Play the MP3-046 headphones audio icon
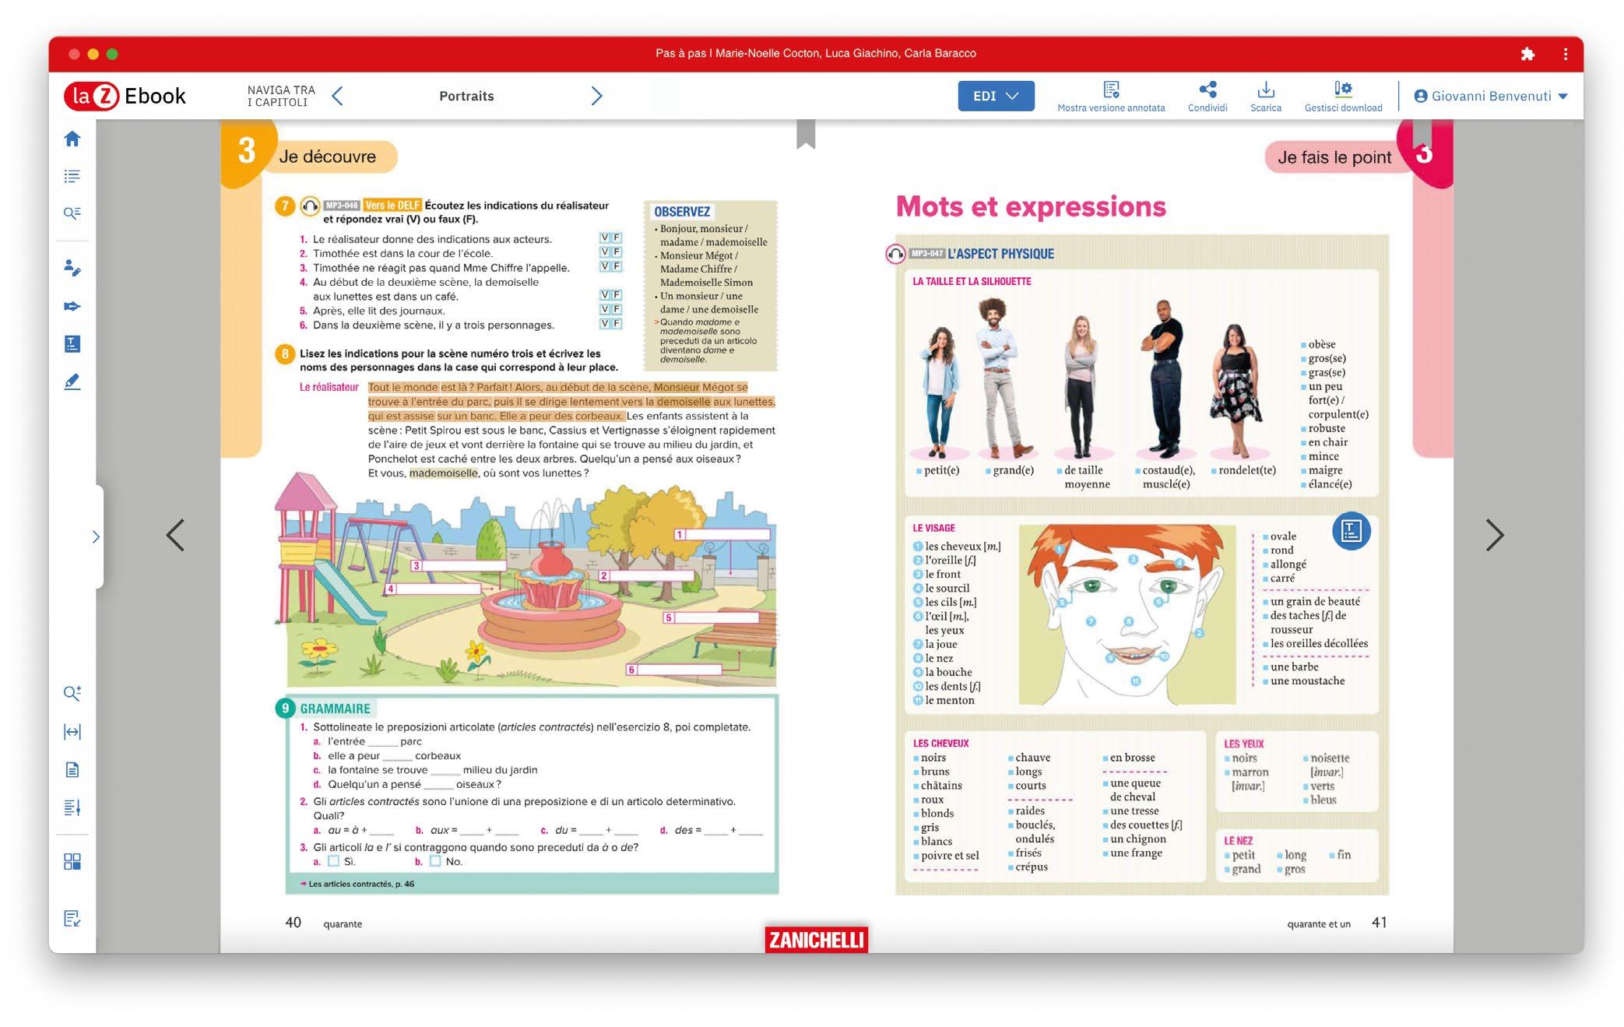 (310, 206)
